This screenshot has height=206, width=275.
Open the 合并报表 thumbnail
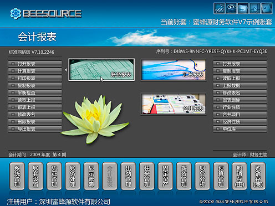[174, 104]
